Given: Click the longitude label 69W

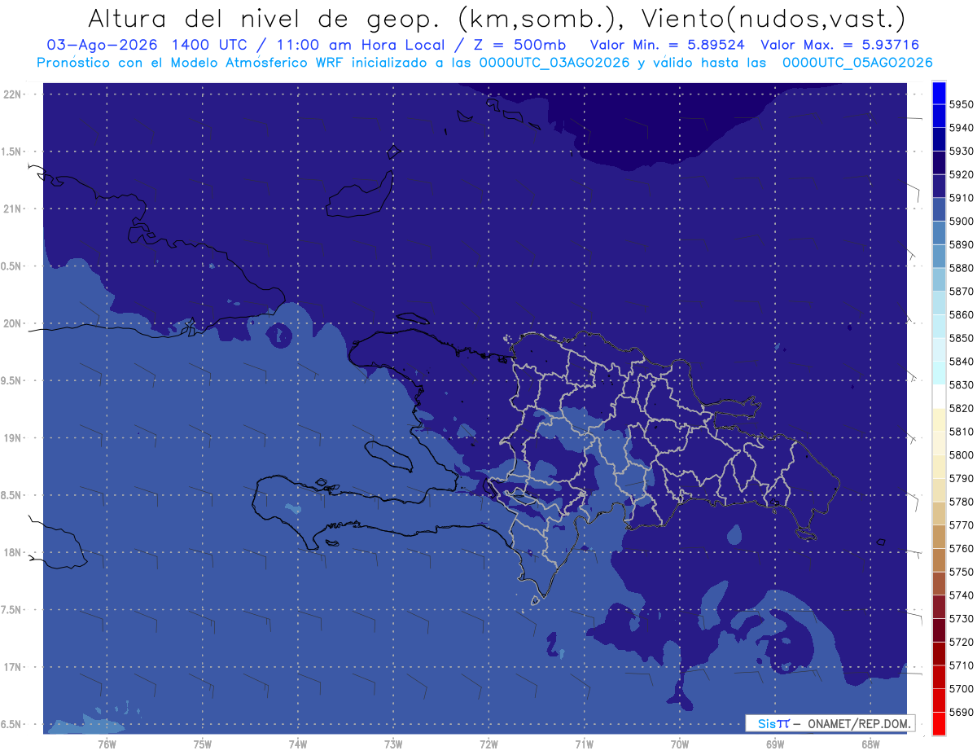Looking at the screenshot, I should (x=775, y=744).
